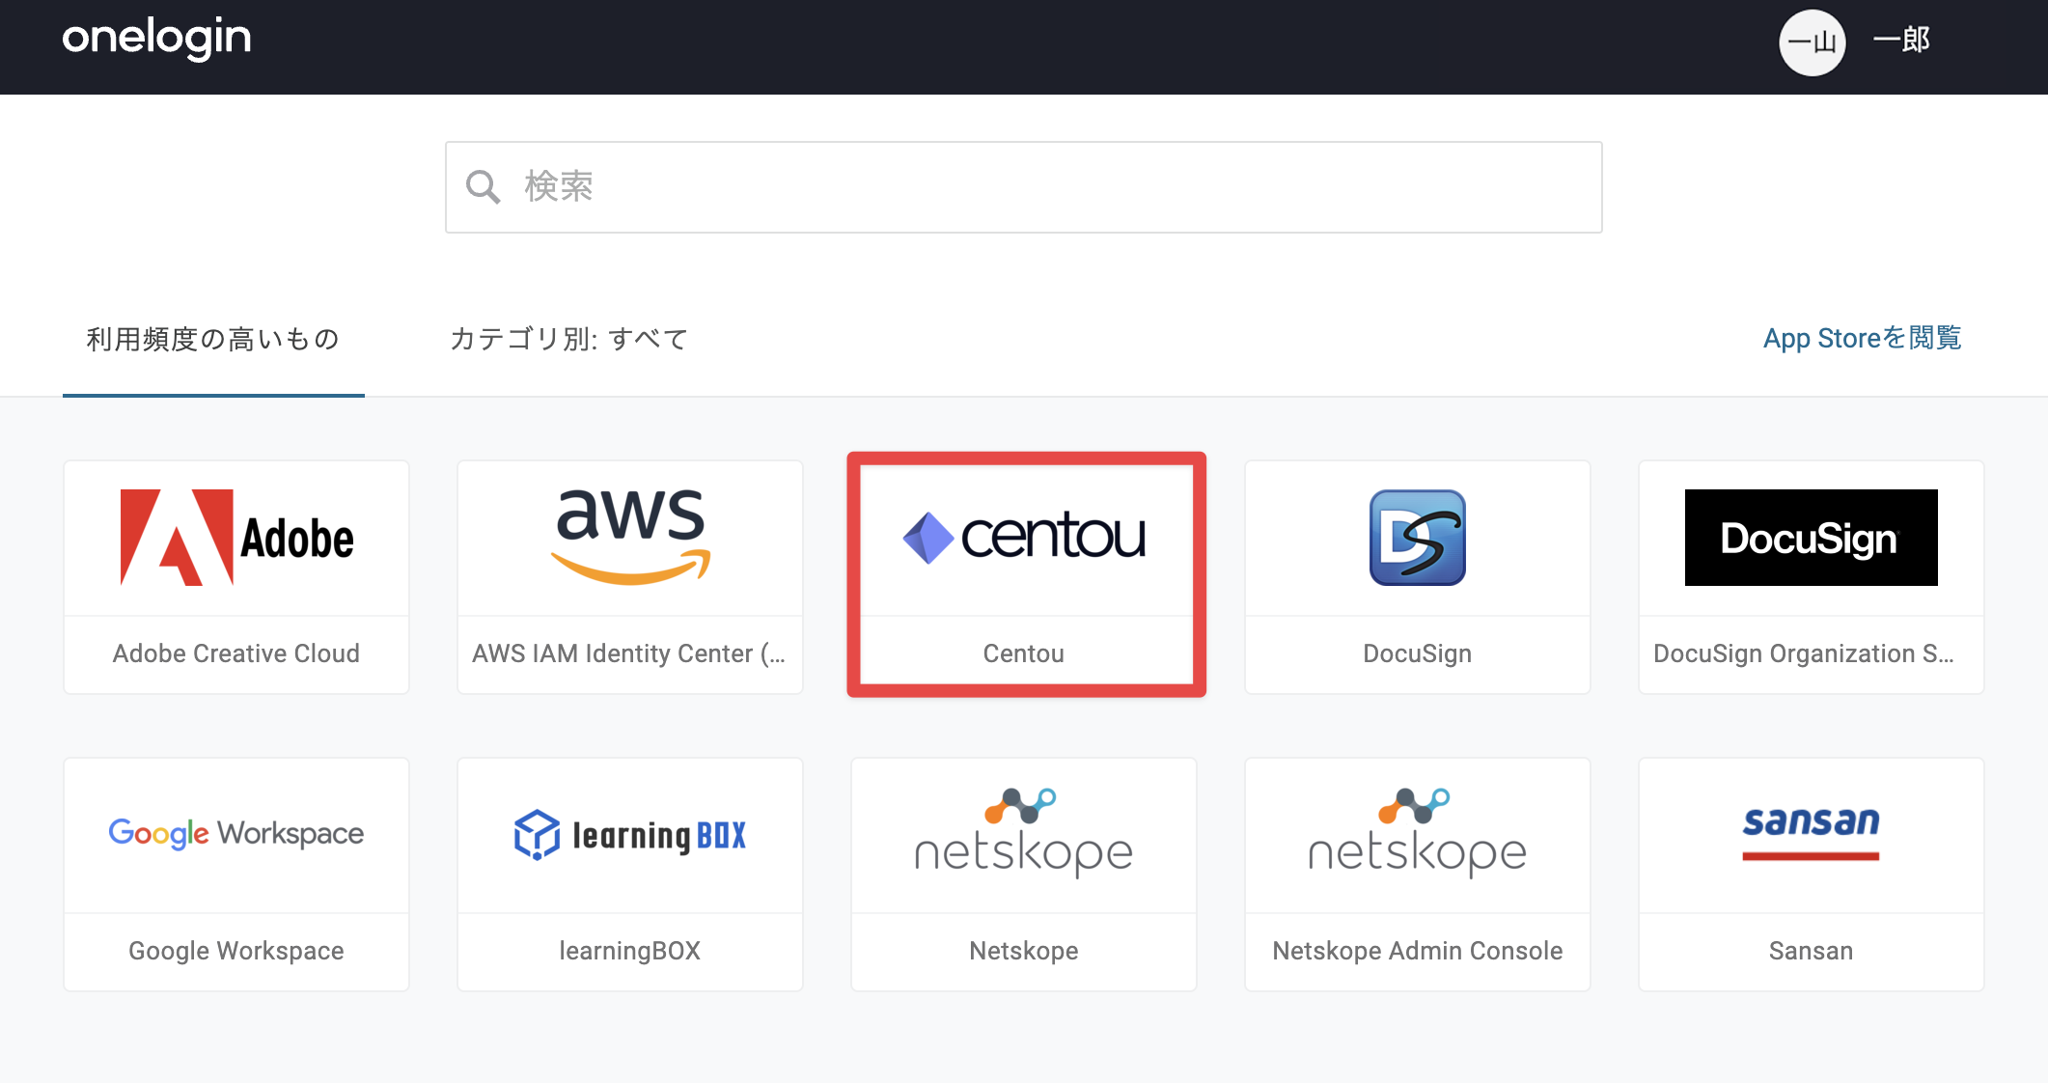
Task: Click the DocuSign app name label
Action: [x=1418, y=653]
